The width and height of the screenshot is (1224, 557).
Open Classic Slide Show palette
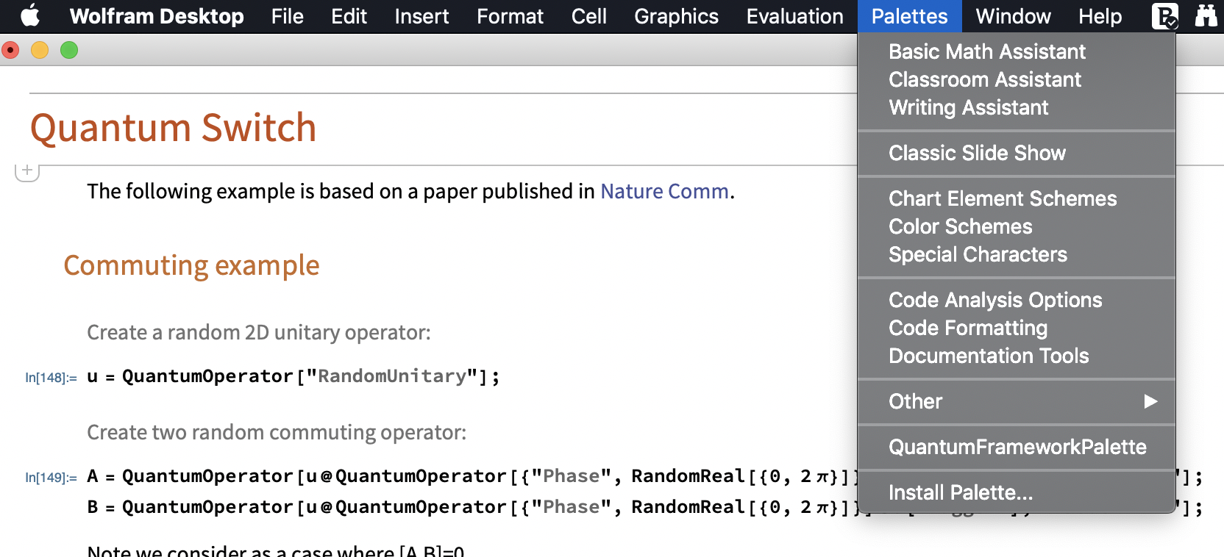point(1017,153)
